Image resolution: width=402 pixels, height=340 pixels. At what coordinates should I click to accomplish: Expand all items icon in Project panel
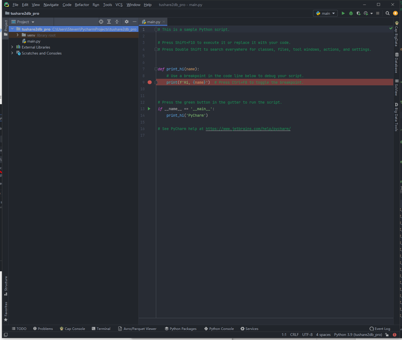(x=109, y=22)
